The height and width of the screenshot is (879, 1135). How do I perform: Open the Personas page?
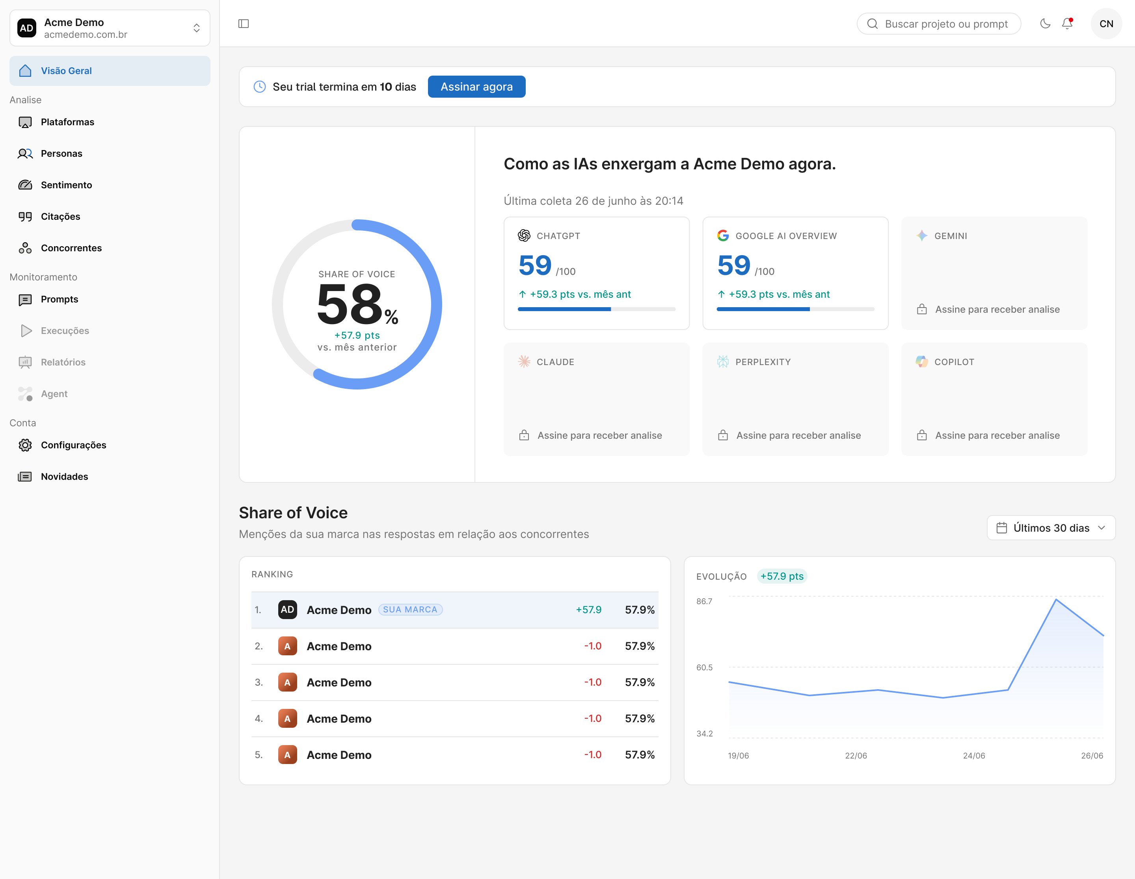click(110, 154)
